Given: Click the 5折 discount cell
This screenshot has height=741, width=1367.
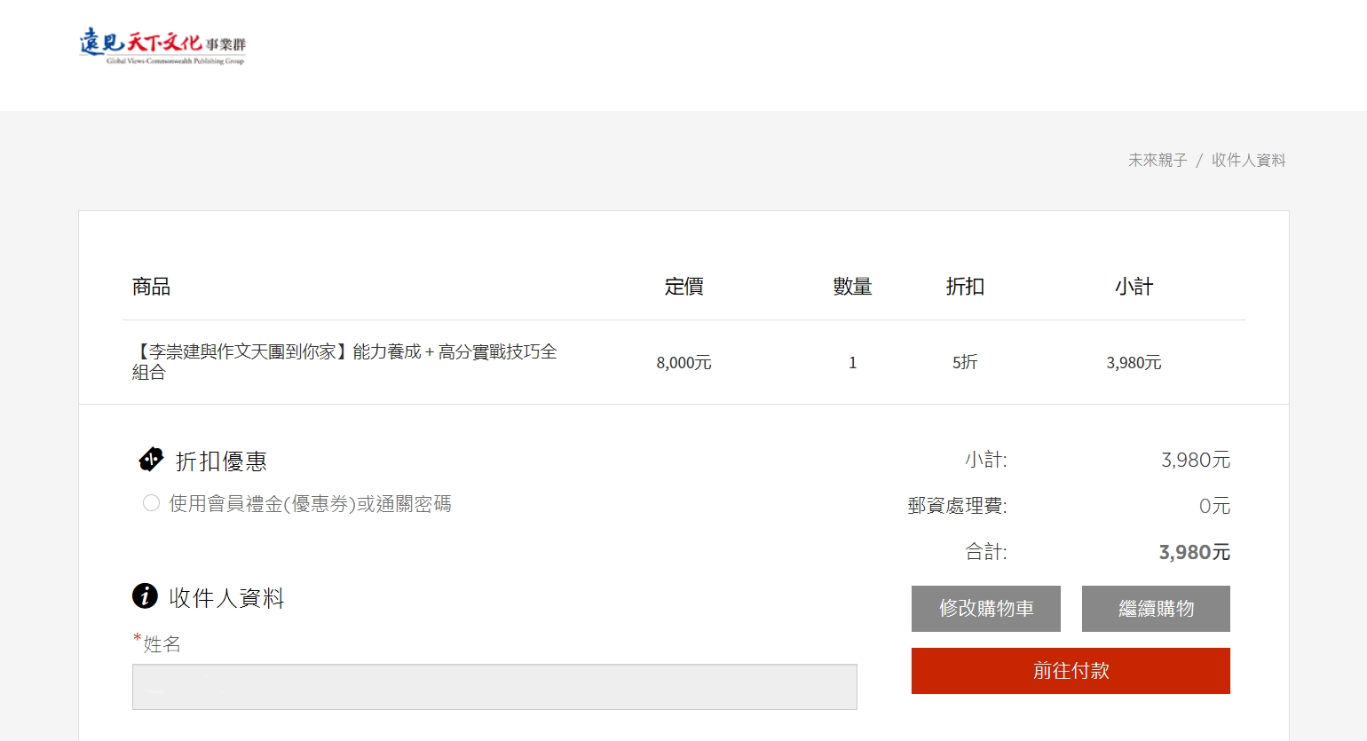Looking at the screenshot, I should coord(965,362).
